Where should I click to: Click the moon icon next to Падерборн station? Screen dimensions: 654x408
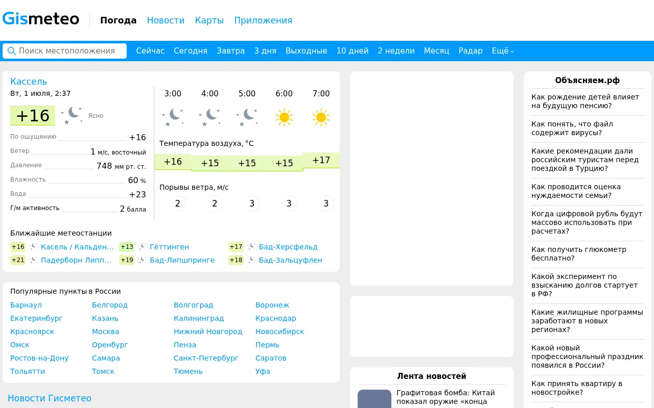pyautogui.click(x=33, y=260)
